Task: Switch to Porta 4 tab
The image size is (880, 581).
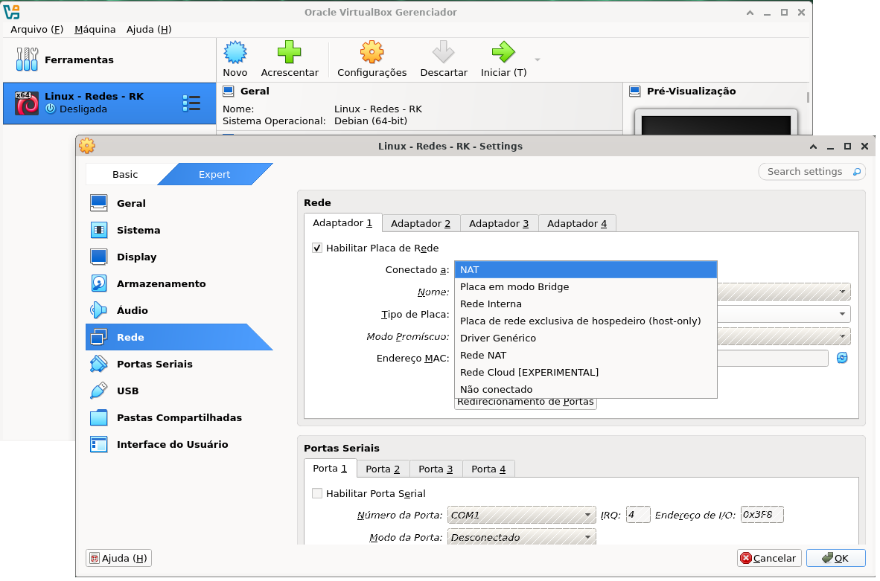Action: [488, 469]
